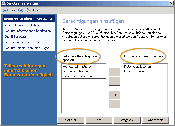Add selected permission with > button
This screenshot has height=126, width=175.
pos(114,72)
